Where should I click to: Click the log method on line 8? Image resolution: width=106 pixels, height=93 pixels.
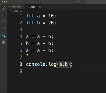(52, 64)
